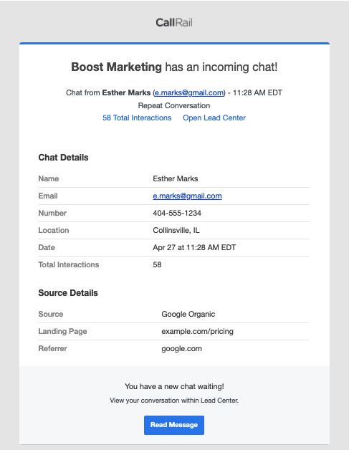Click the Boost Marketing headline text

click(x=117, y=67)
